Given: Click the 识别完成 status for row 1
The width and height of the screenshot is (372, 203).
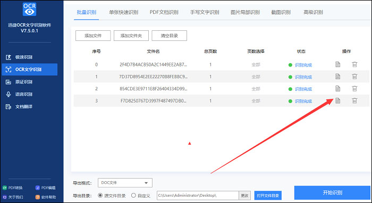Looking at the screenshot, I should (303, 77).
